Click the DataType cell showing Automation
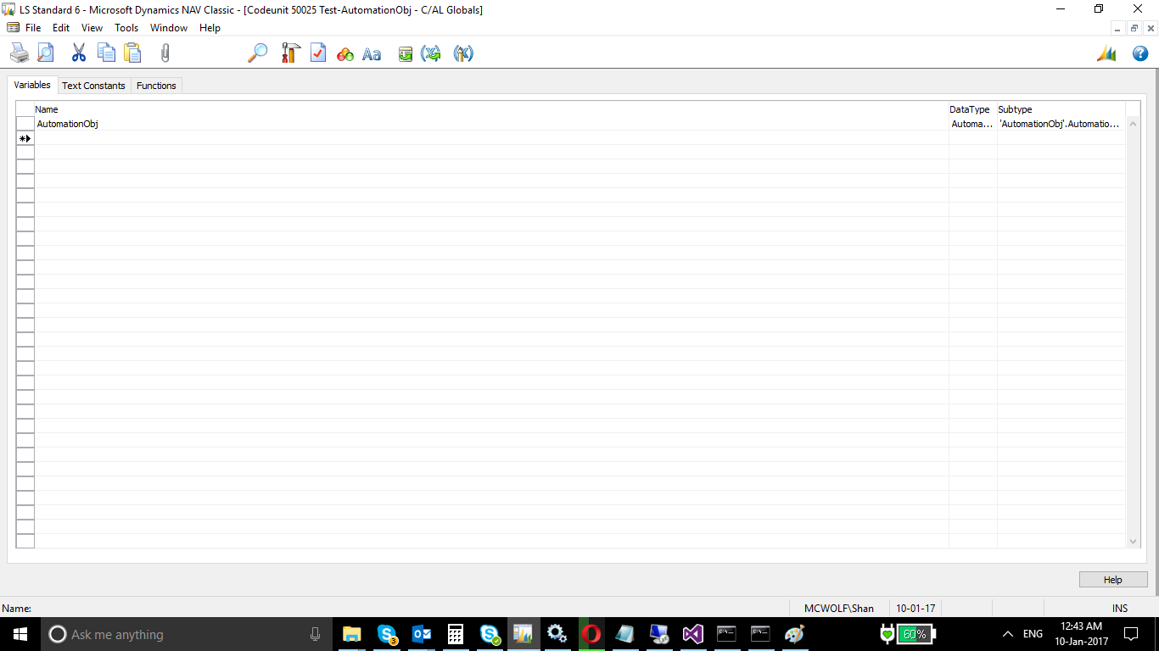This screenshot has height=651, width=1159. click(971, 124)
